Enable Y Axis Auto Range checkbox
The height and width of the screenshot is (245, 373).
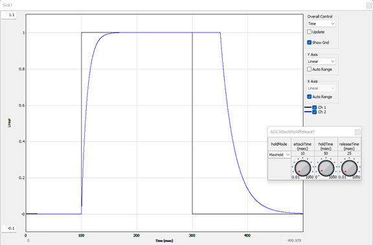(310, 69)
